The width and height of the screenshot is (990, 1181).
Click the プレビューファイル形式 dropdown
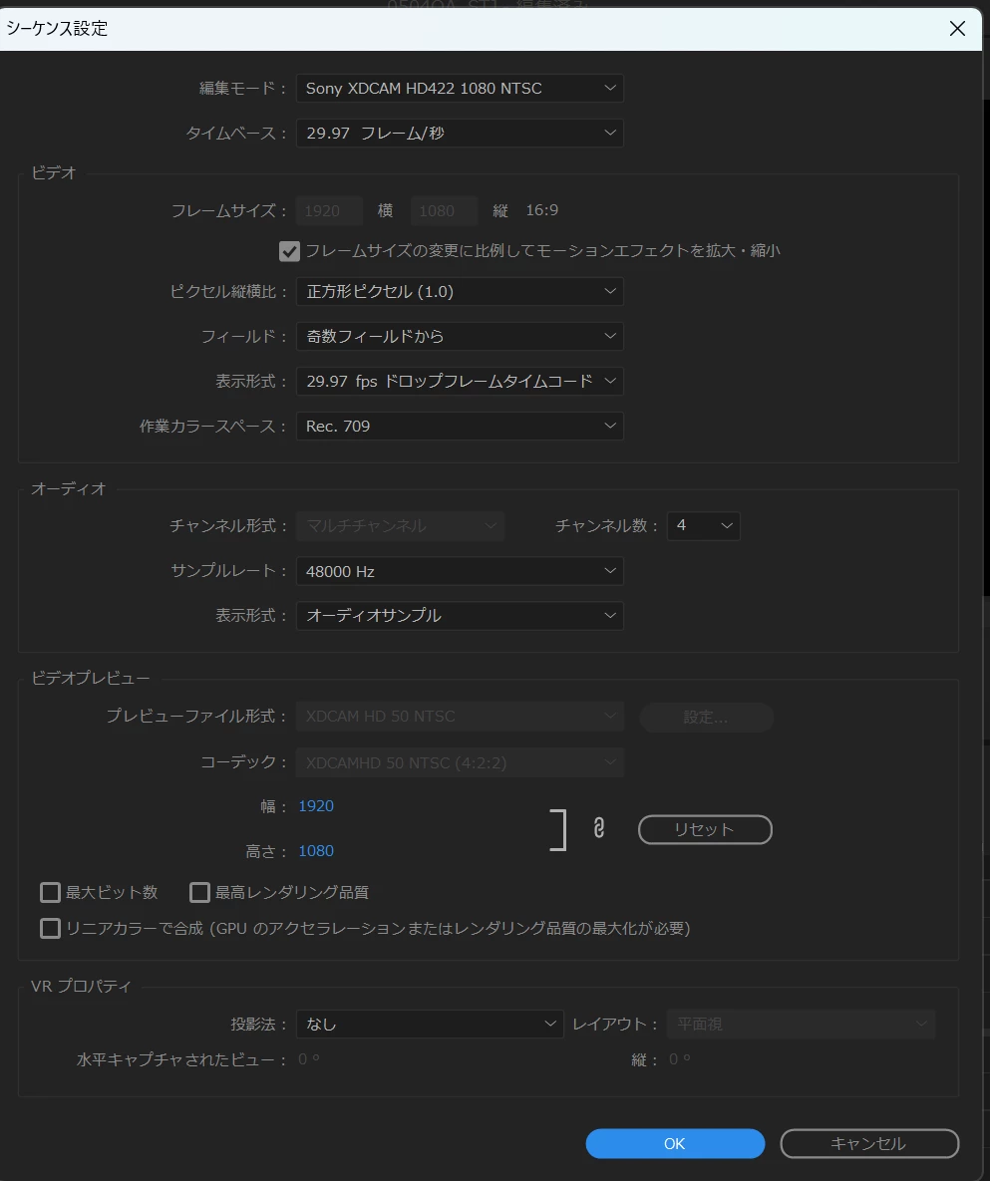[x=460, y=717]
